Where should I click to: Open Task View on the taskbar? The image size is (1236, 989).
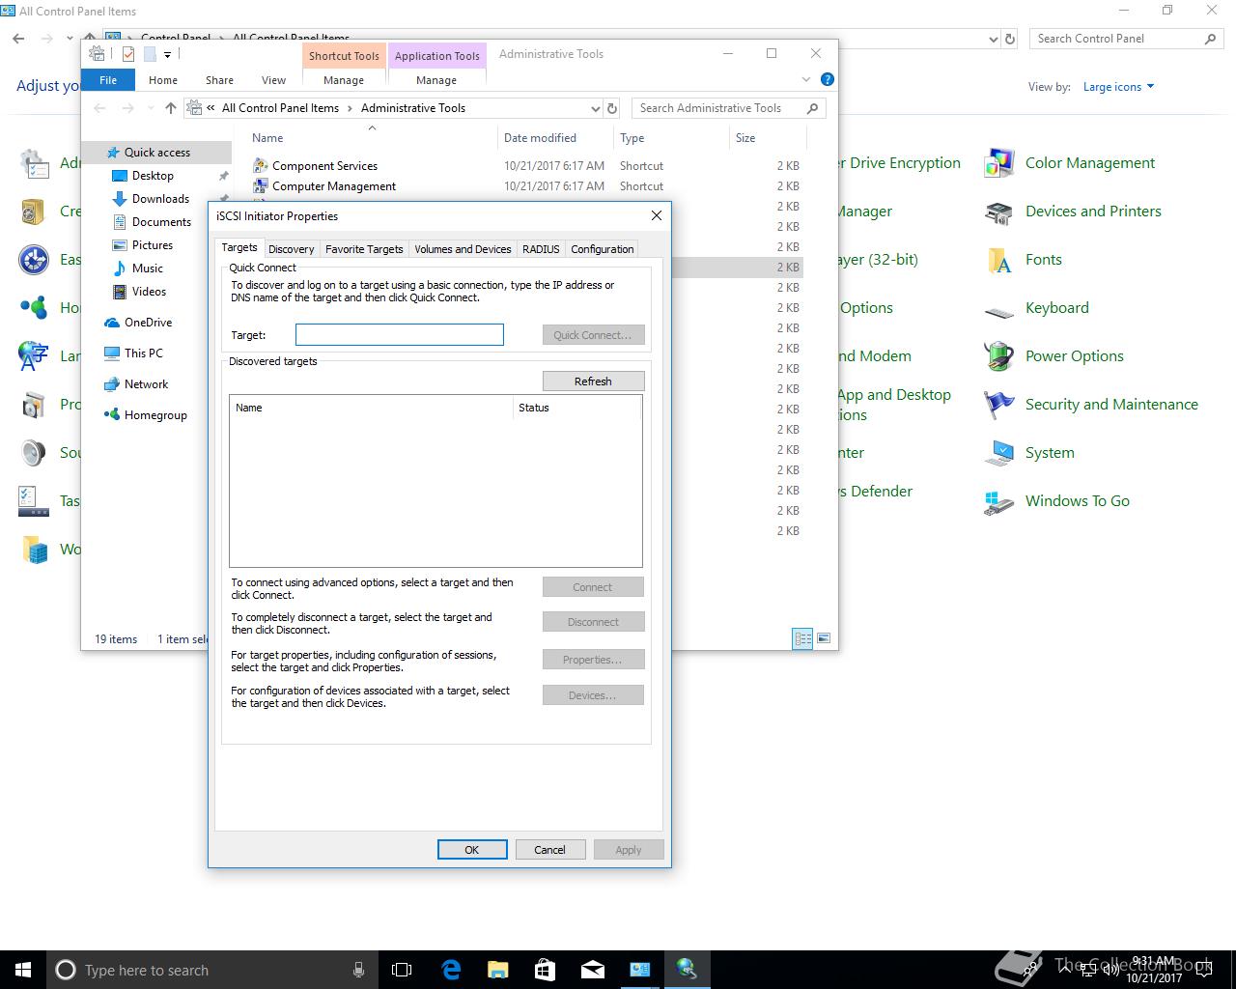(402, 970)
